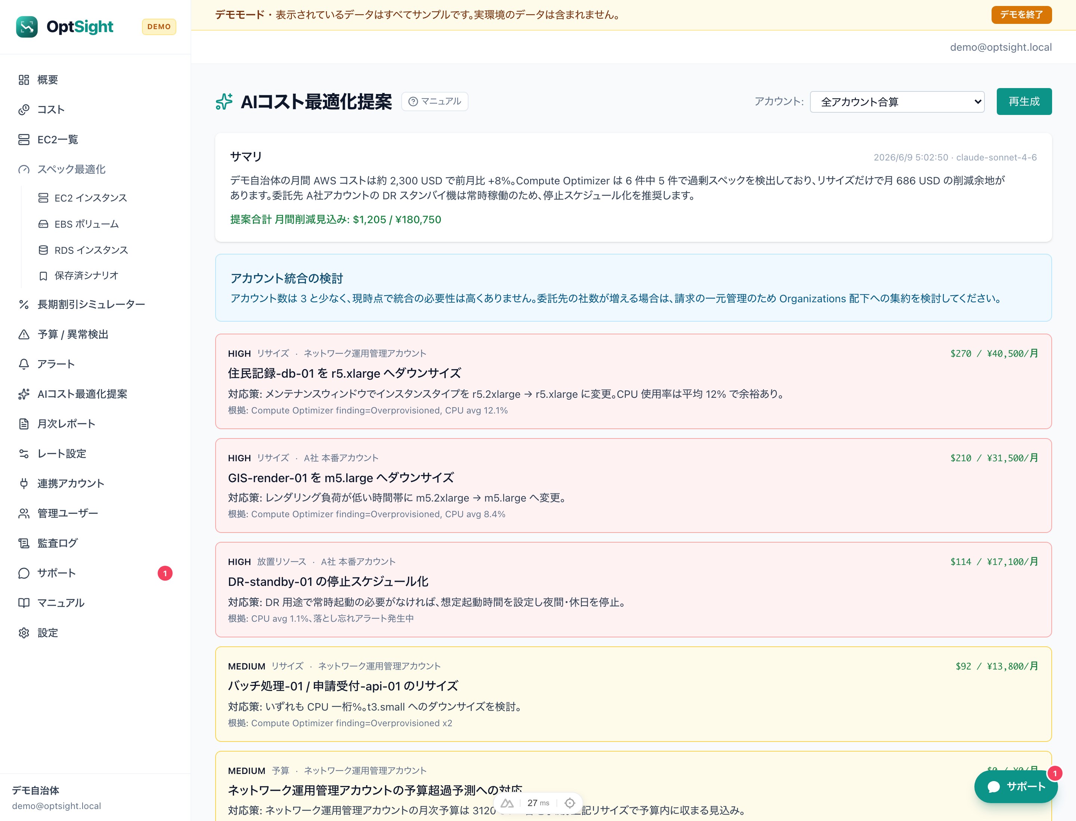This screenshot has width=1076, height=821.
Task: Click the サマリ heading
Action: [246, 156]
